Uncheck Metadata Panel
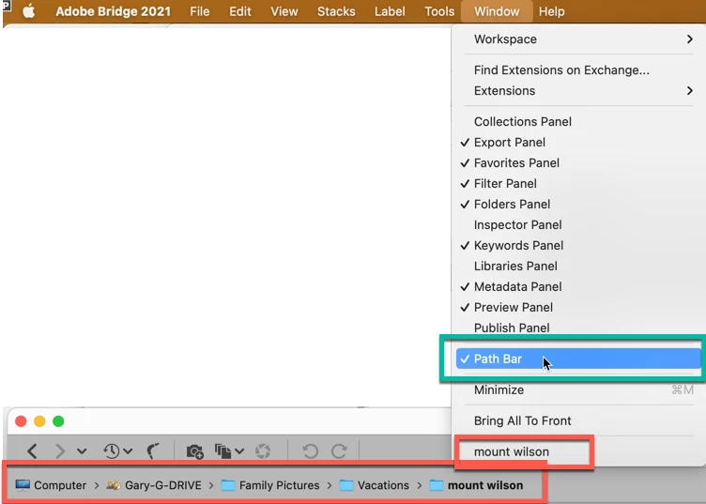 coord(578,287)
